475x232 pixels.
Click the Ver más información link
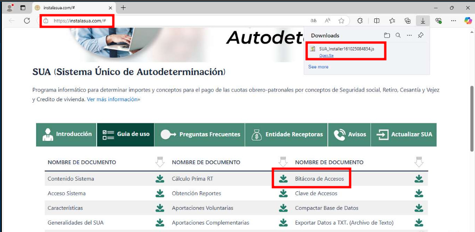pos(113,99)
